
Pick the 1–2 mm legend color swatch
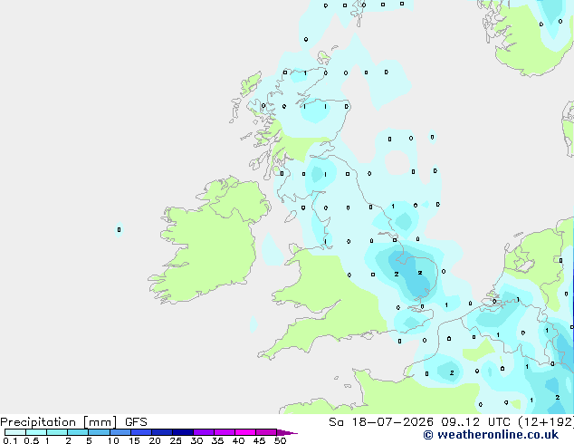pyautogui.click(x=57, y=432)
